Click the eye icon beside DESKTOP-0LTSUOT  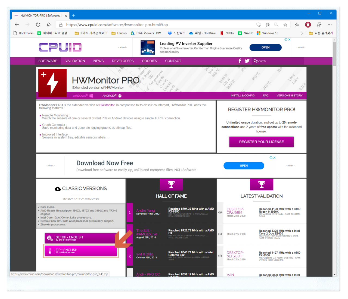(x=220, y=256)
